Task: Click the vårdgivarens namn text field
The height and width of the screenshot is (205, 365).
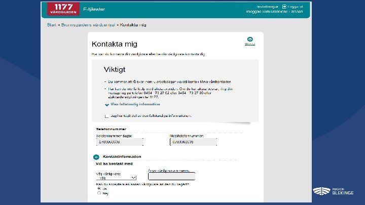Action: click(171, 176)
